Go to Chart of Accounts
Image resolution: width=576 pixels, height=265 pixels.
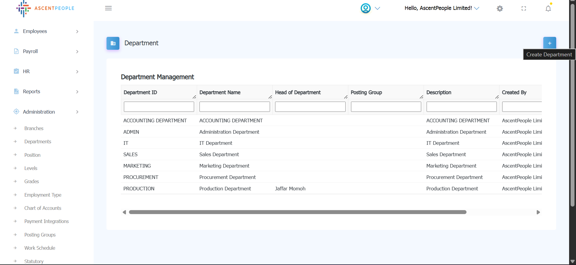[x=43, y=208]
